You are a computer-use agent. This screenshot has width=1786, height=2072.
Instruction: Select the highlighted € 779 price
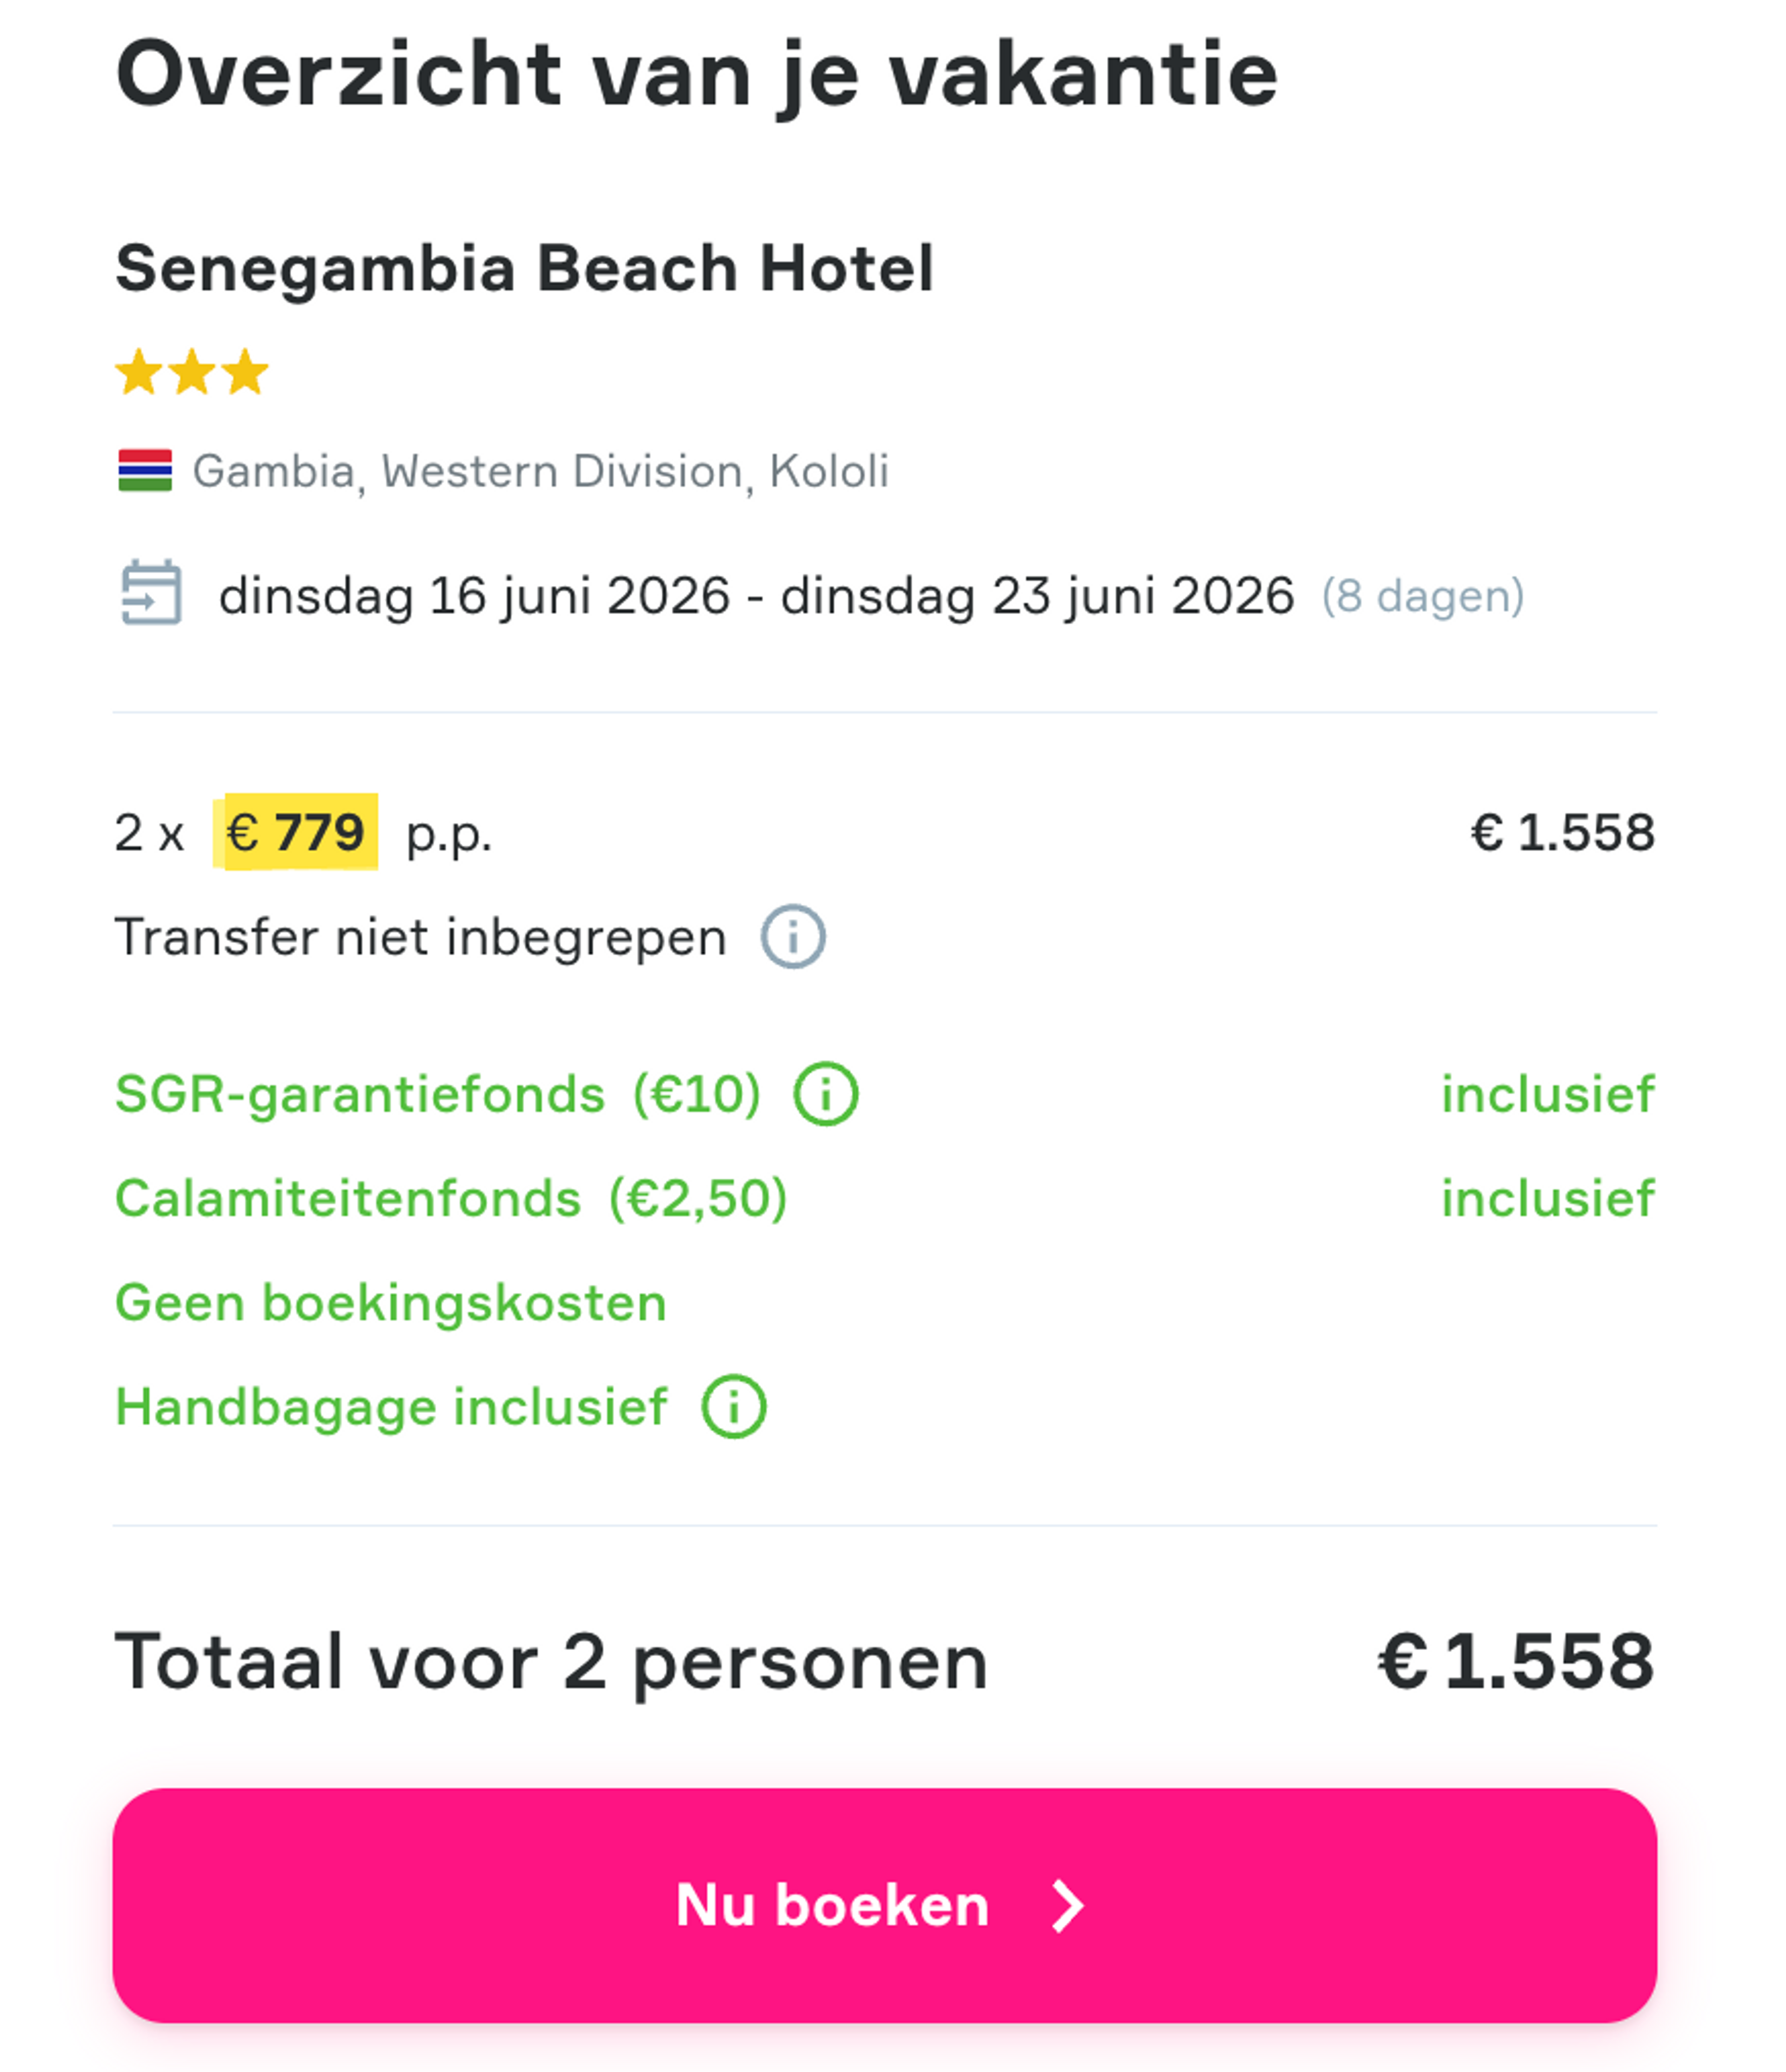tap(295, 833)
